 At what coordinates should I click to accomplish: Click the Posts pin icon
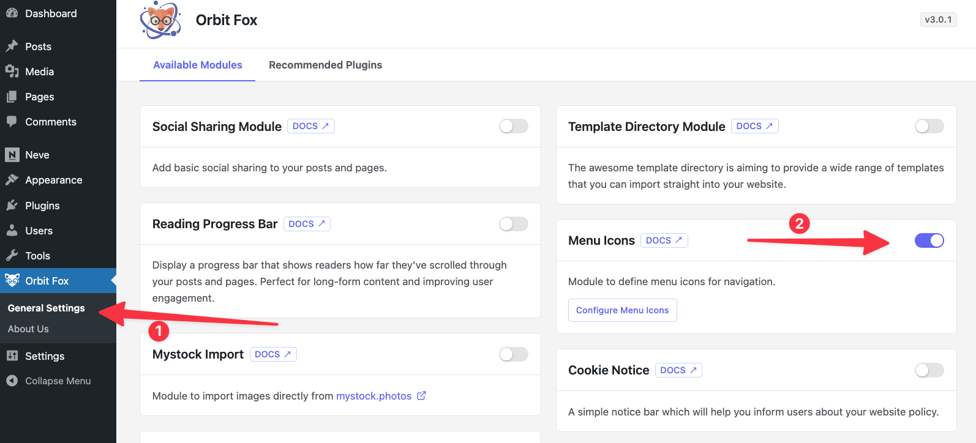[x=12, y=47]
